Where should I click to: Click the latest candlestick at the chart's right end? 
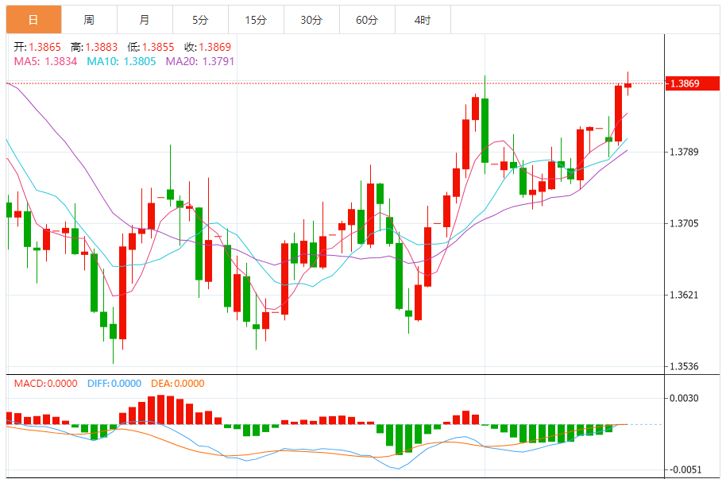(x=628, y=84)
